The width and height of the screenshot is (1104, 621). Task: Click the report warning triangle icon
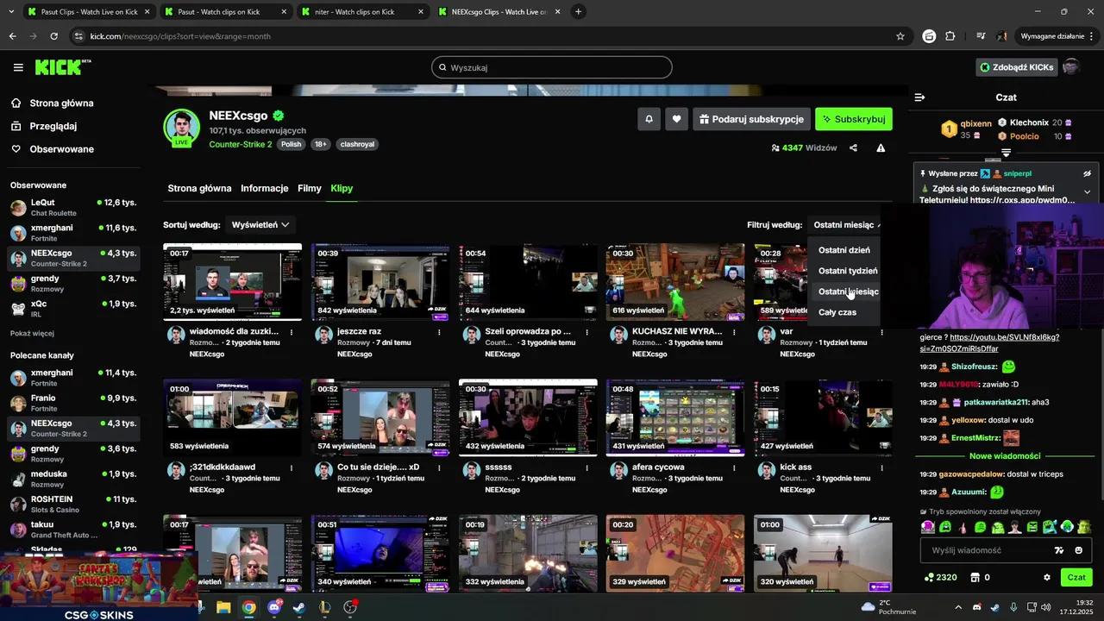[x=881, y=147]
